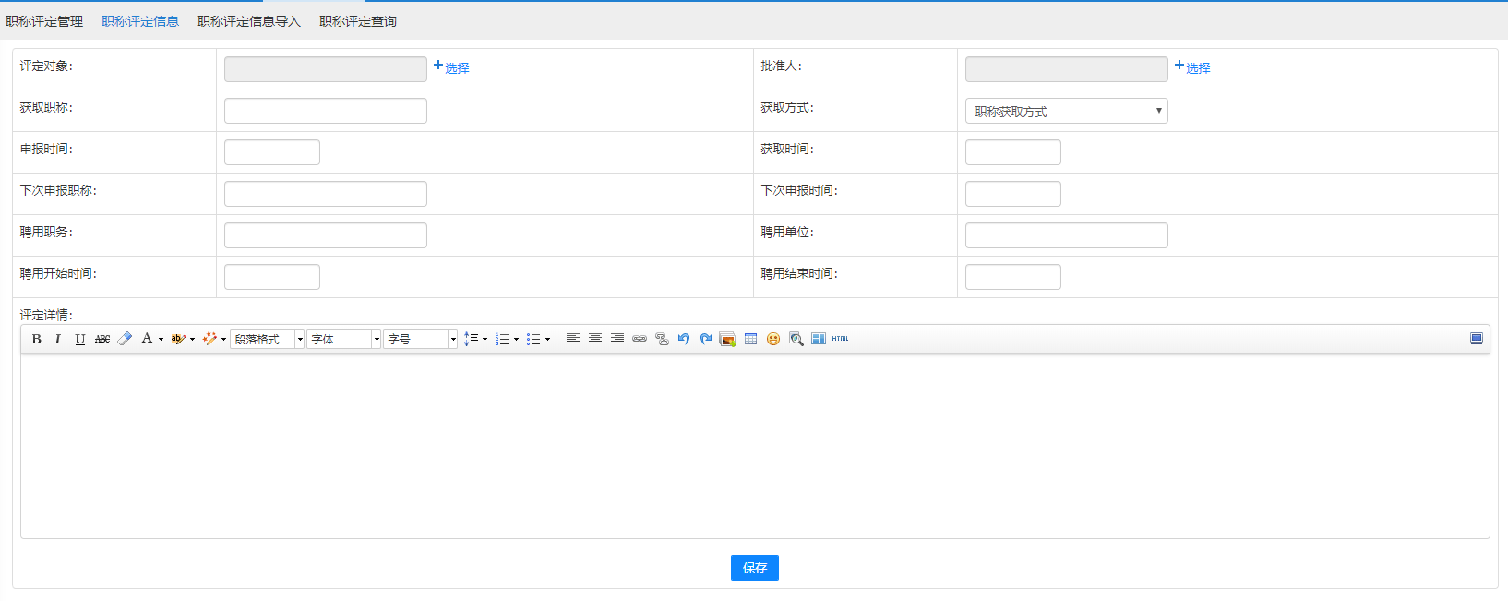
Task: Toggle strikethrough text formatting
Action: coord(102,339)
